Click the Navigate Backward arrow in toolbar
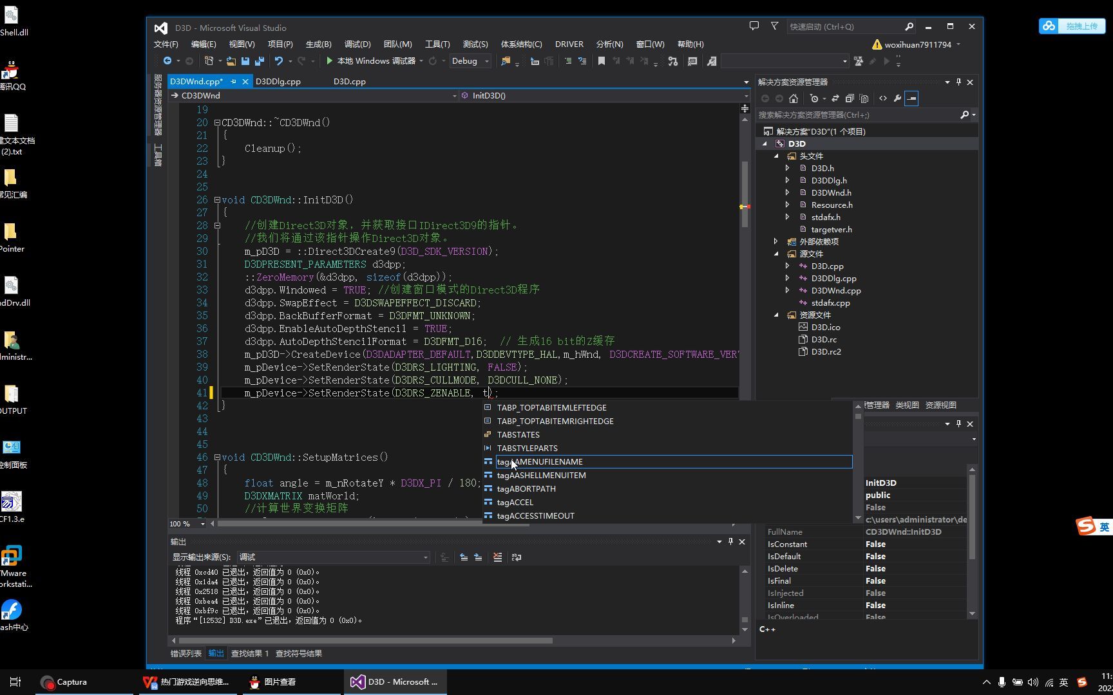The image size is (1113, 695). point(167,61)
